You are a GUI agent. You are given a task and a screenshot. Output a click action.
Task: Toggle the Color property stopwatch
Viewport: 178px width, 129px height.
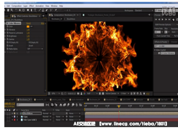point(7,26)
